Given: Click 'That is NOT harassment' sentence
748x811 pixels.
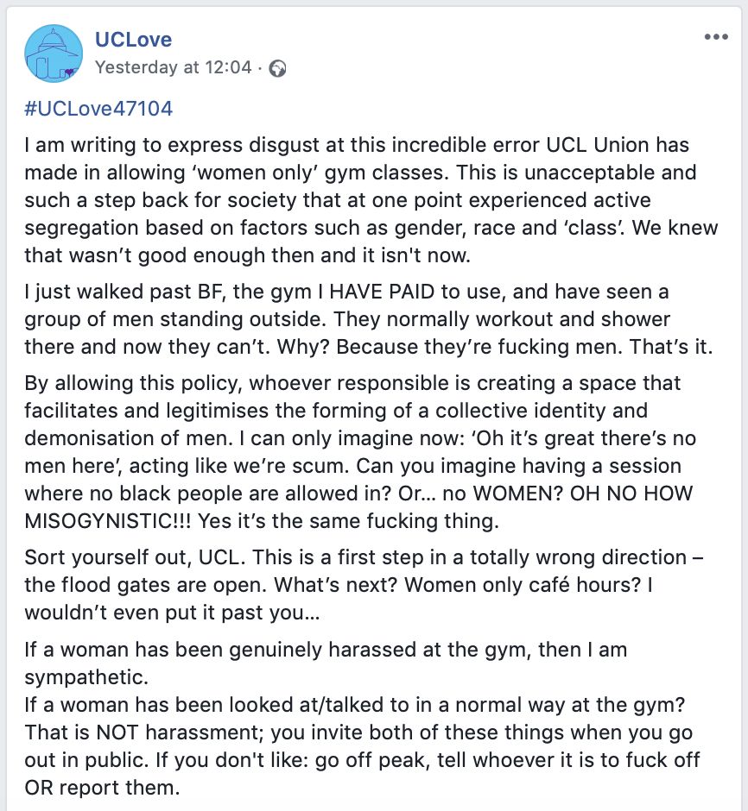Looking at the screenshot, I should (x=145, y=732).
